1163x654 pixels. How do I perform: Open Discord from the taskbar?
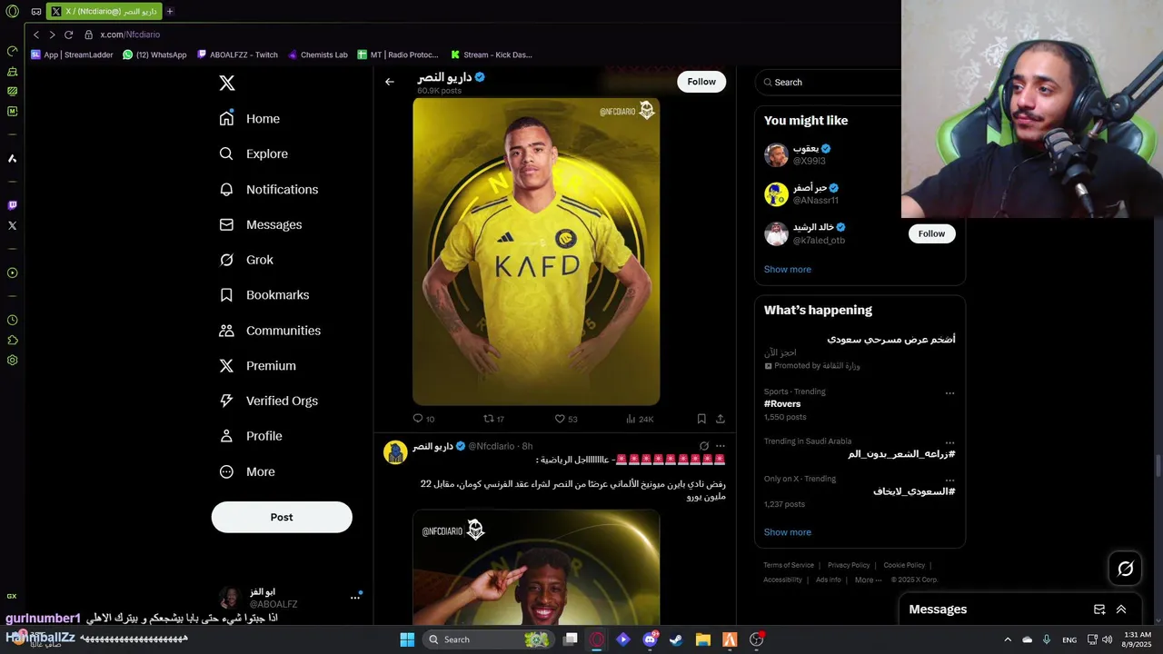[650, 639]
